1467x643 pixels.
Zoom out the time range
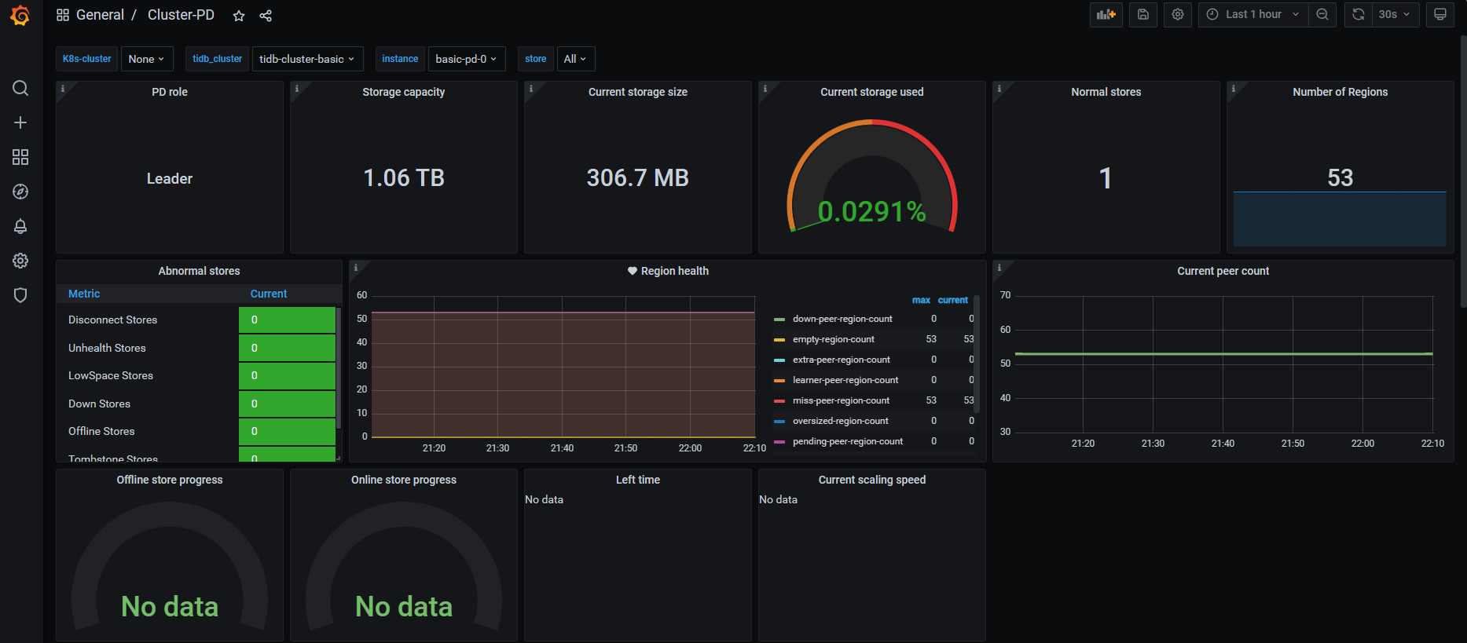(x=1322, y=14)
